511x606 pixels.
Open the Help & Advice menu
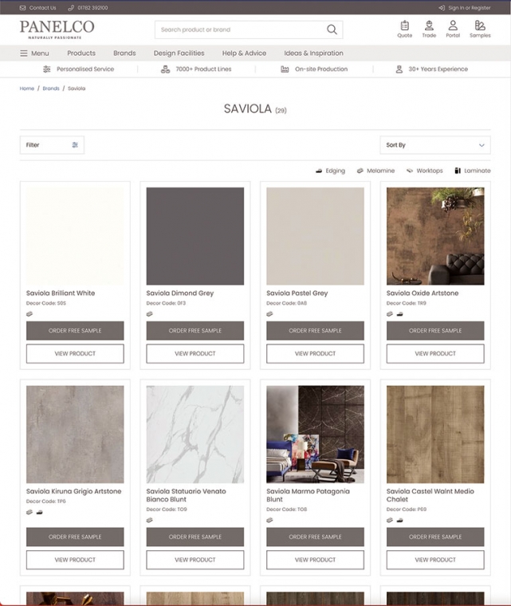click(x=244, y=53)
